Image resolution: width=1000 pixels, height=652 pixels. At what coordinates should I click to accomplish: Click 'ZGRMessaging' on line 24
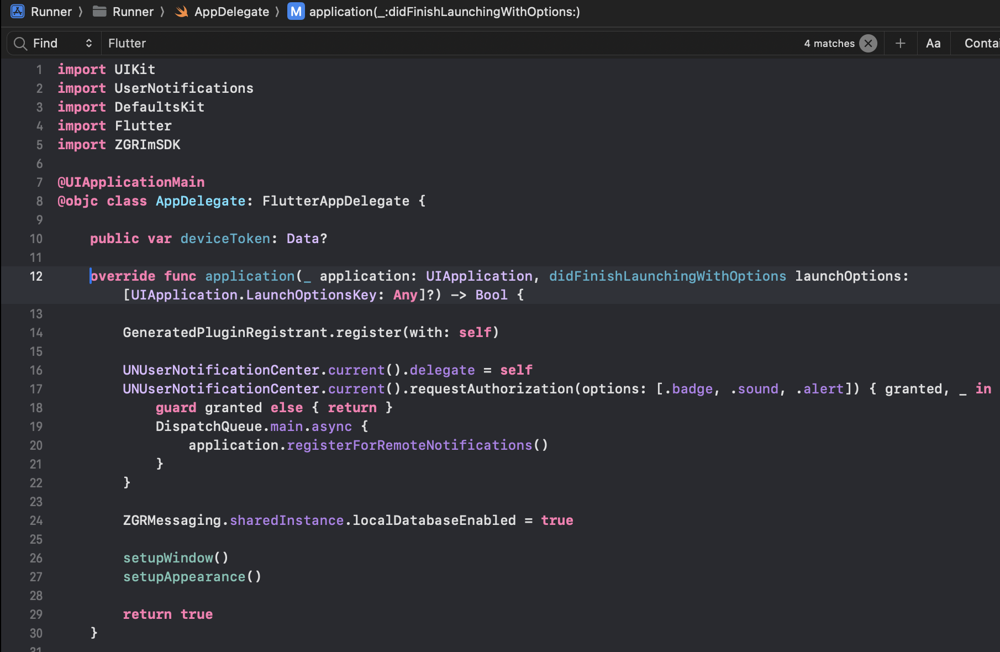pos(172,520)
